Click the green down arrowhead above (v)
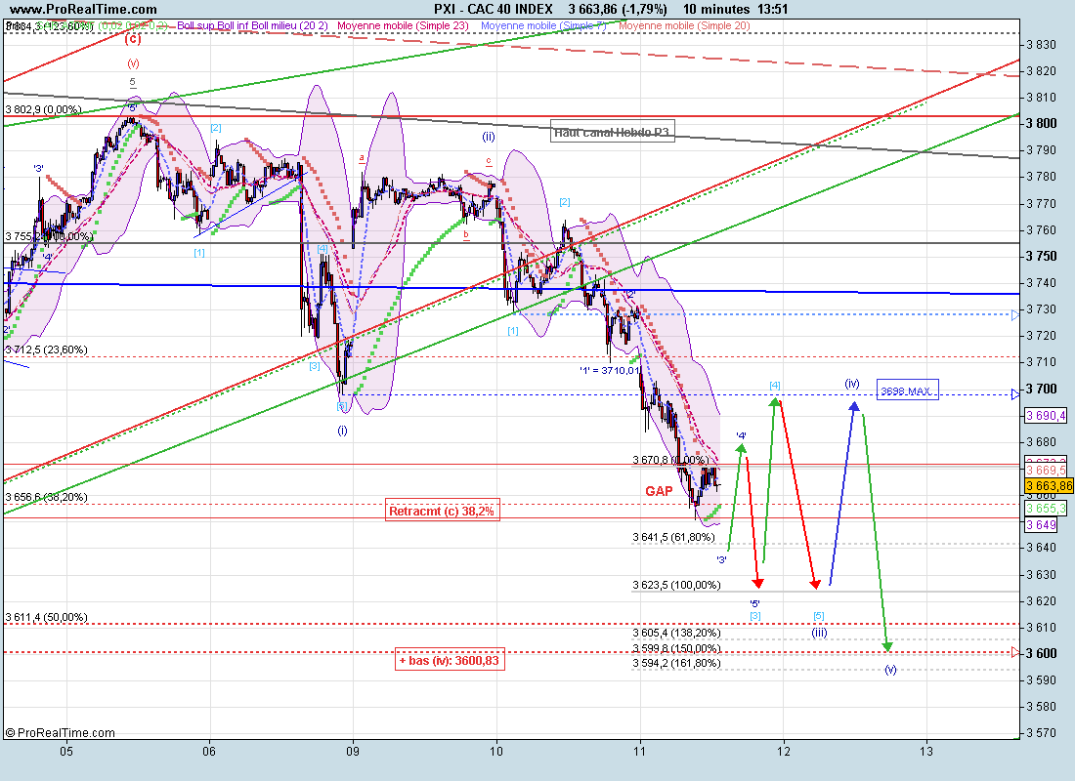The width and height of the screenshot is (1075, 781). tap(887, 645)
